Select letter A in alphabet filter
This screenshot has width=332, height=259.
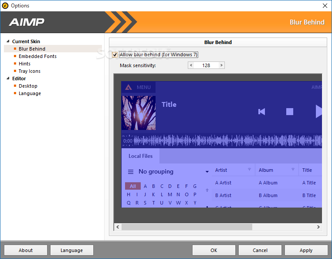point(145,186)
